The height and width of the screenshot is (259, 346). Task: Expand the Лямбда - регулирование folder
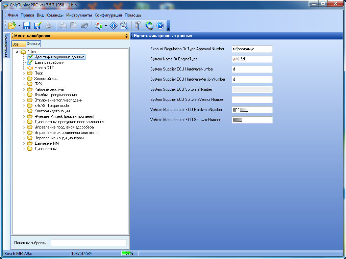[24, 95]
